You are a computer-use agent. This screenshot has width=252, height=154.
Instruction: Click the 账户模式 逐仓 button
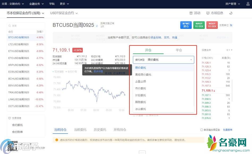click(186, 25)
